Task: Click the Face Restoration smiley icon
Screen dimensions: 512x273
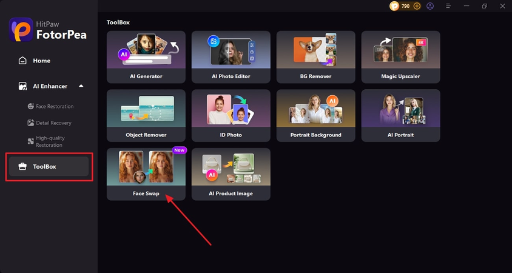Action: (31, 106)
